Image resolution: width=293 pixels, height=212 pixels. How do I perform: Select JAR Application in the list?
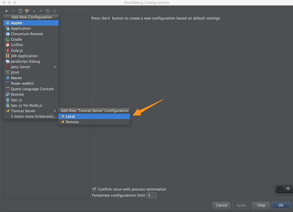pyautogui.click(x=31, y=56)
